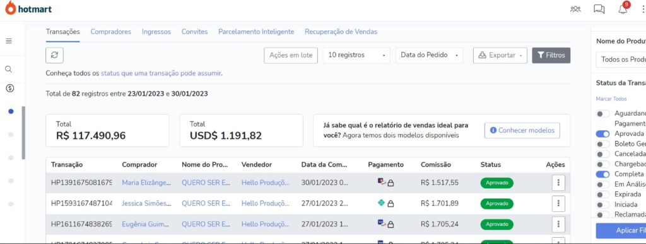
Task: Click the lock icon in Maria Elizânge row
Action: [391, 183]
